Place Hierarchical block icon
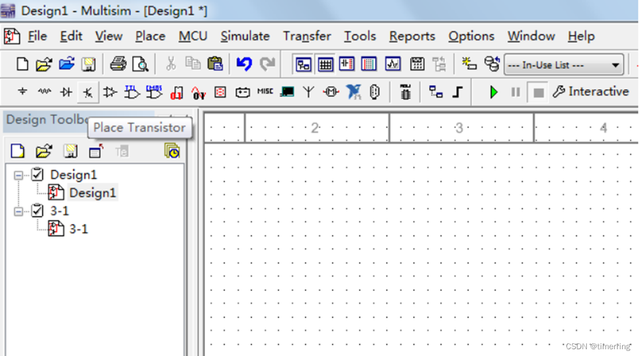The width and height of the screenshot is (639, 356). tap(436, 92)
